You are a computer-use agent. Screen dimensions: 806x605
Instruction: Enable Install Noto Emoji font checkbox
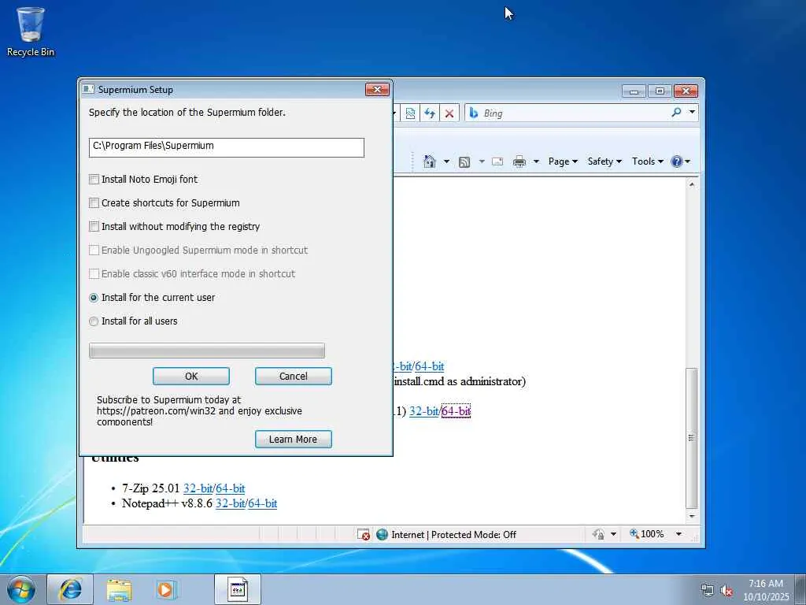(94, 179)
